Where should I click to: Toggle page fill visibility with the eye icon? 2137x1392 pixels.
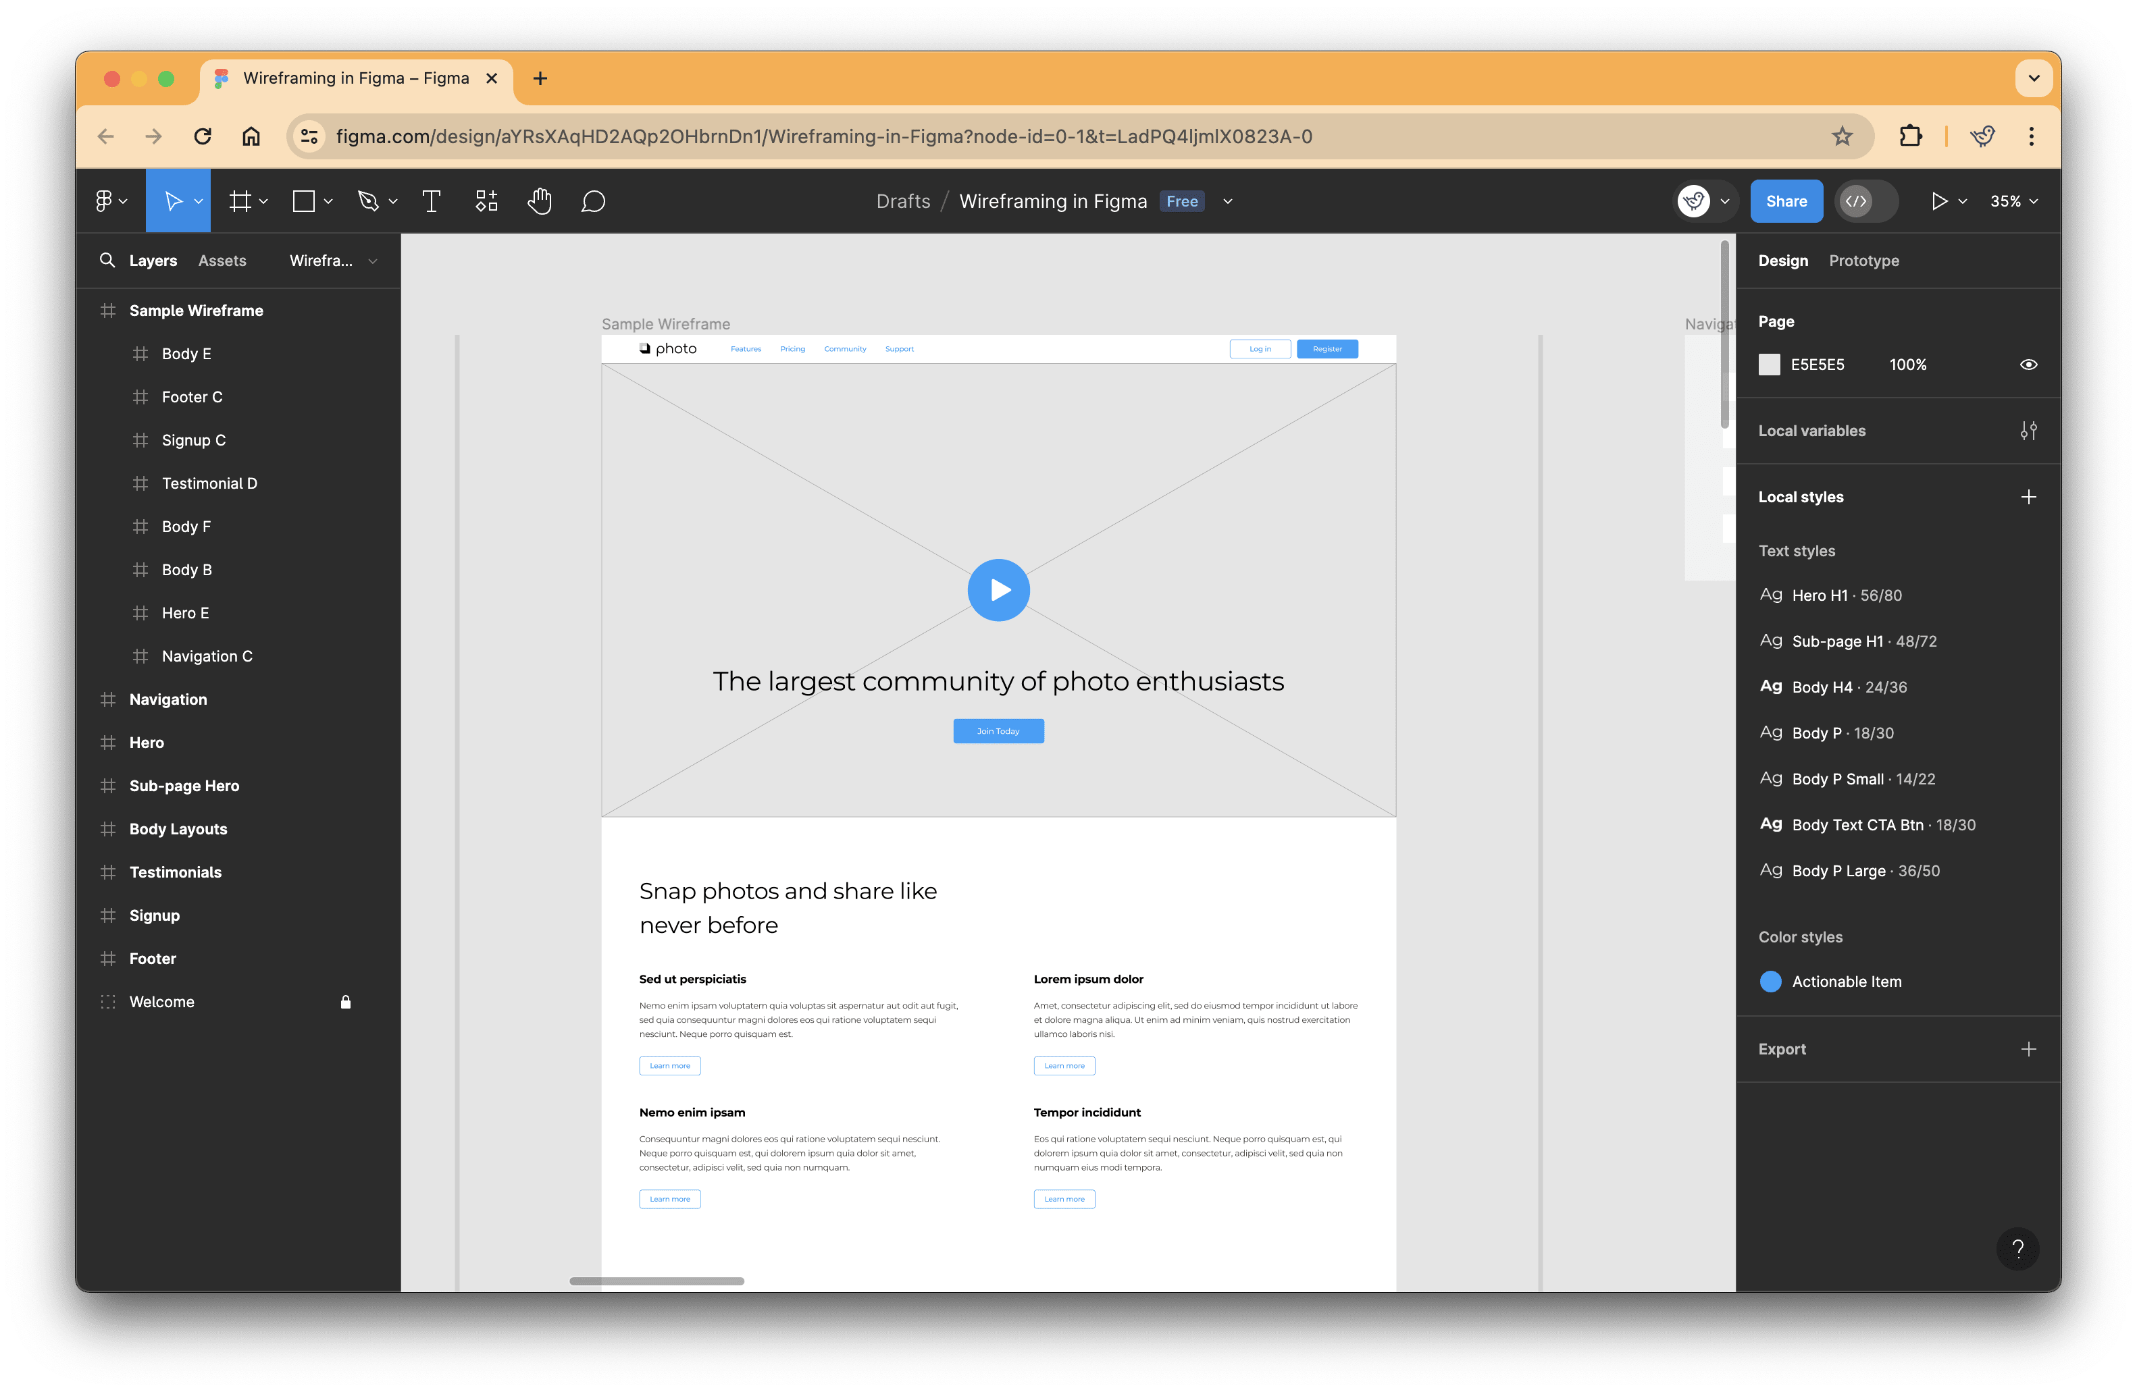pyautogui.click(x=2029, y=365)
